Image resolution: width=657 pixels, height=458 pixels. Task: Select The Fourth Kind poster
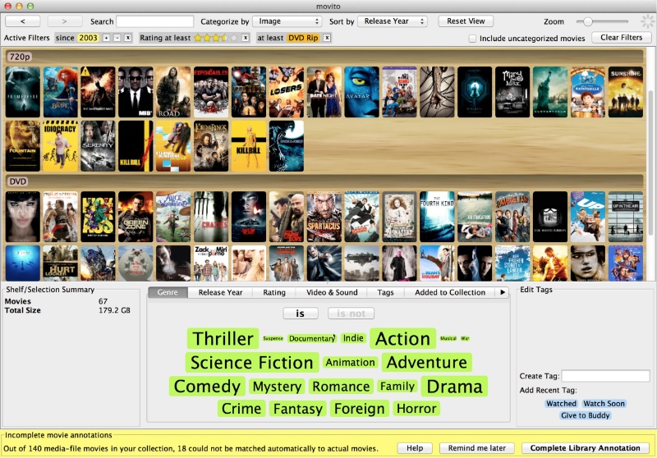[x=438, y=217]
